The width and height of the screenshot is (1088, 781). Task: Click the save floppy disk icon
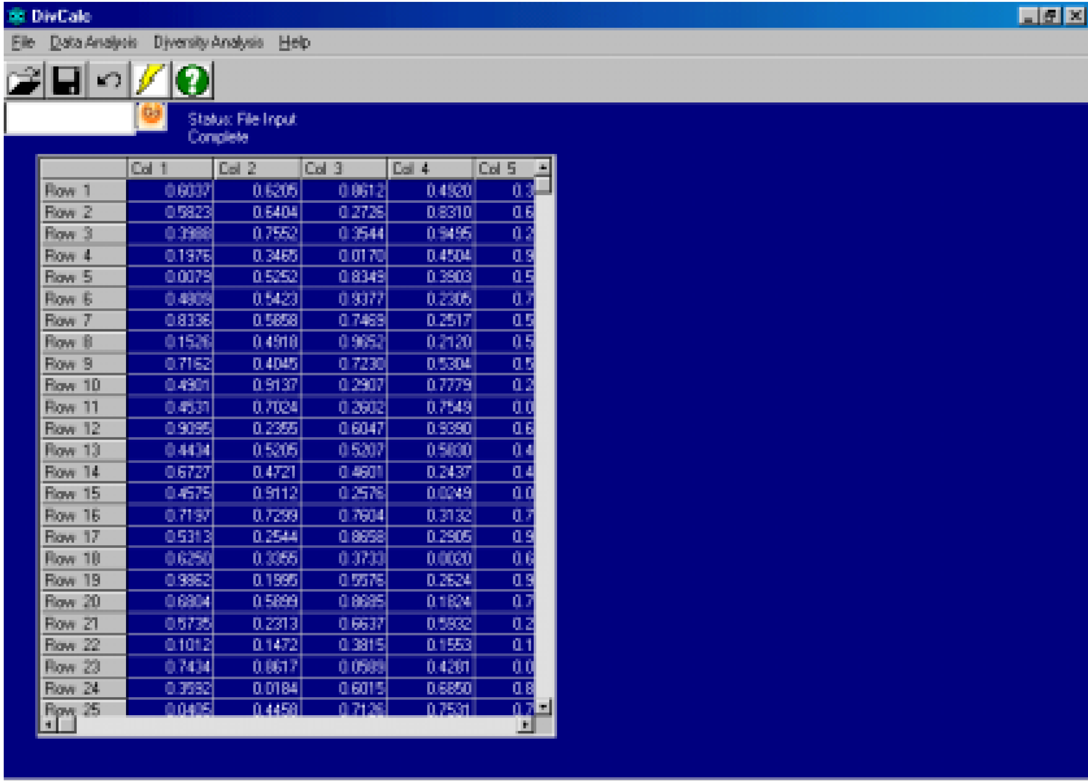(66, 80)
